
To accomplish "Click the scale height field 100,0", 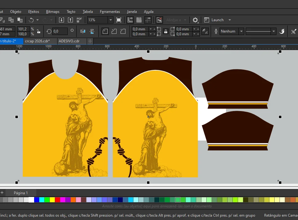I will [x=23, y=34].
